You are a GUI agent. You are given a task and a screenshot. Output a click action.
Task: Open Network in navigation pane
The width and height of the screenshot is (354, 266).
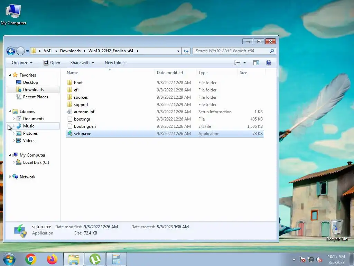(x=27, y=177)
